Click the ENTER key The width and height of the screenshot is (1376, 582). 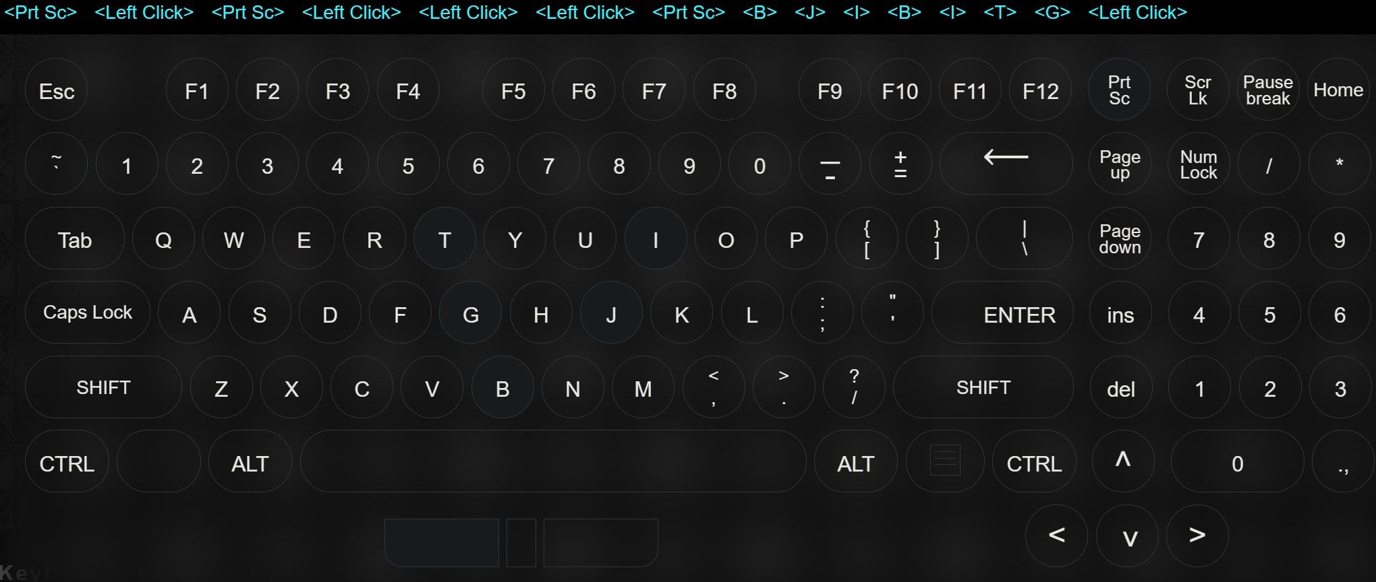[1003, 313]
